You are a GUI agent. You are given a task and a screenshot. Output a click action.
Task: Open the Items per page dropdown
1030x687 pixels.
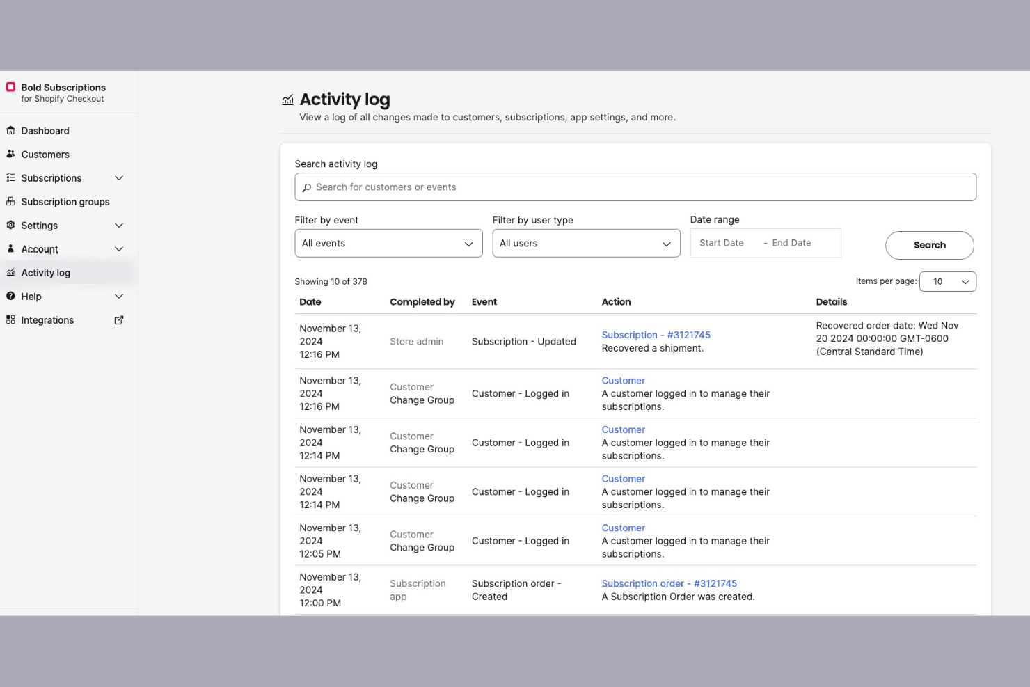pyautogui.click(x=948, y=281)
